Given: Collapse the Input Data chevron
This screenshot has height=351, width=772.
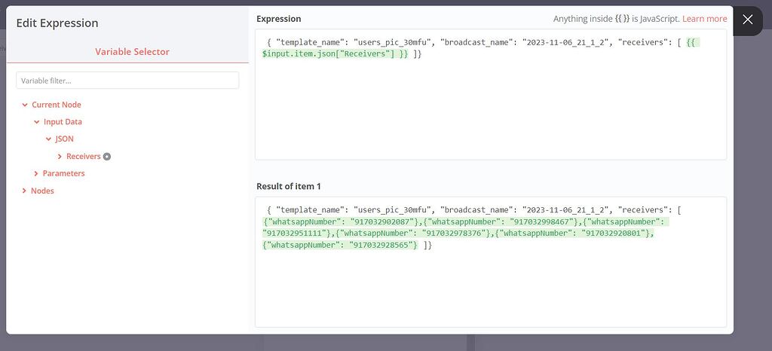Looking at the screenshot, I should tap(36, 122).
